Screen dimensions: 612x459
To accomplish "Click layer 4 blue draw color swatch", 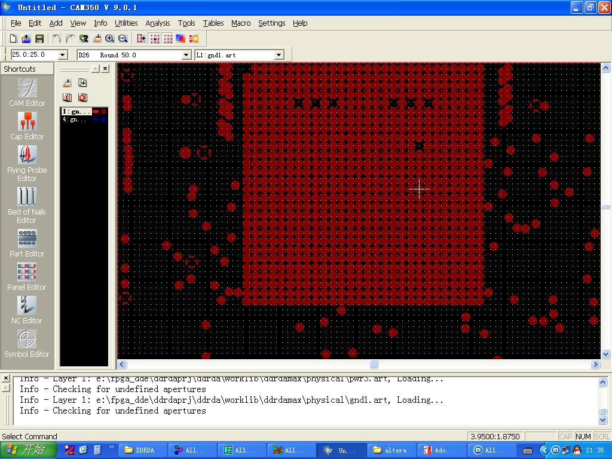I will pos(96,120).
